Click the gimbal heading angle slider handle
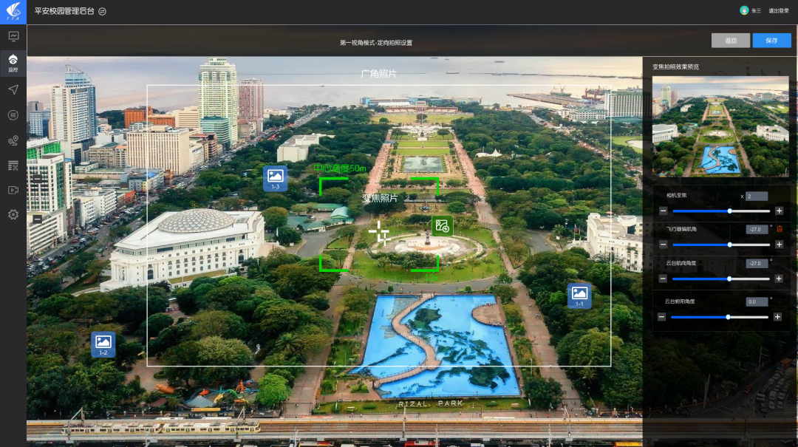The width and height of the screenshot is (798, 447). [x=729, y=279]
